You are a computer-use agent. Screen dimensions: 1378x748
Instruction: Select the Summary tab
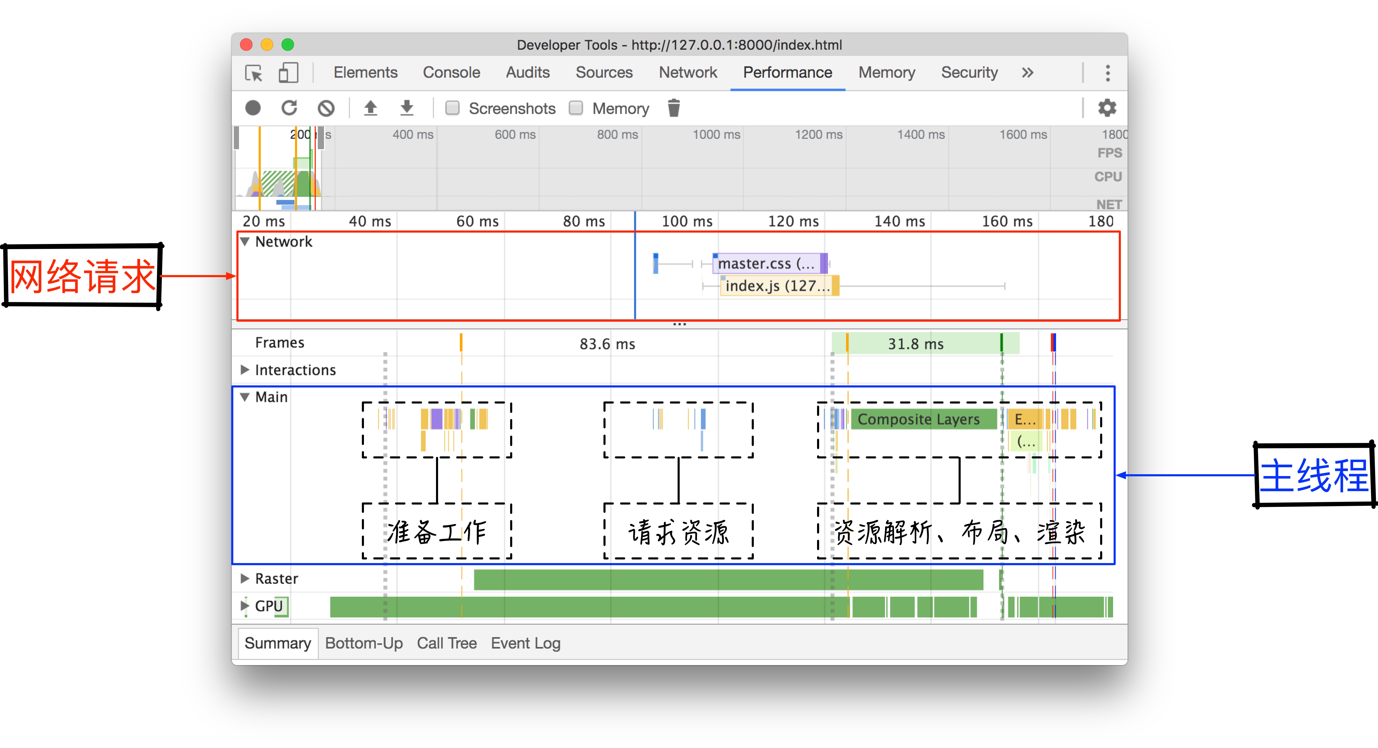coord(278,643)
